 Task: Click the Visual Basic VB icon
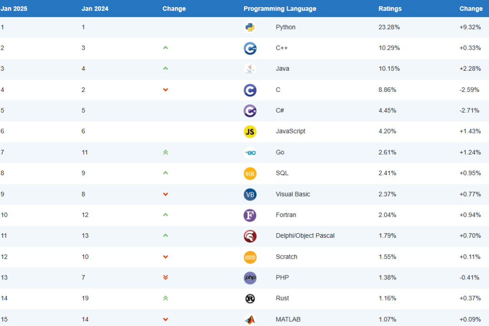(x=250, y=194)
